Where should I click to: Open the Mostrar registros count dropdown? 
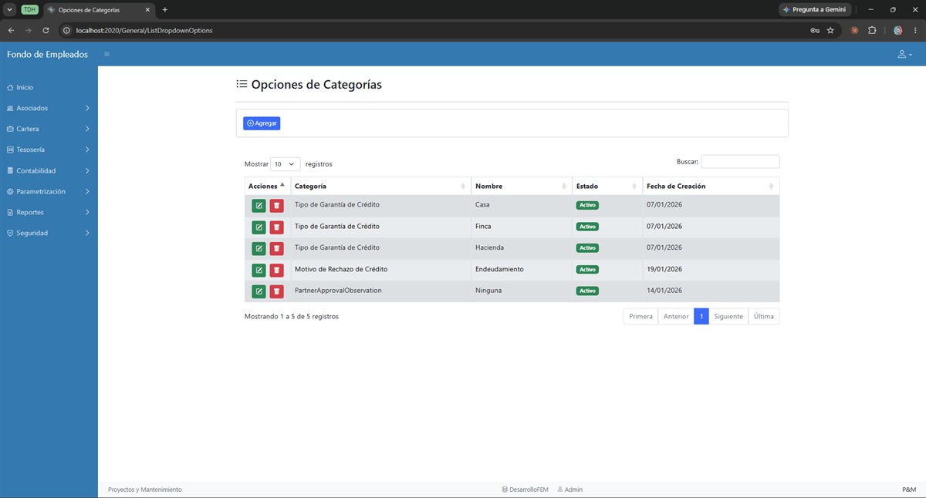click(x=286, y=164)
